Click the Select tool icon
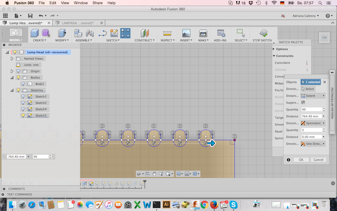Viewport: 337px width, 211px height. [x=241, y=33]
